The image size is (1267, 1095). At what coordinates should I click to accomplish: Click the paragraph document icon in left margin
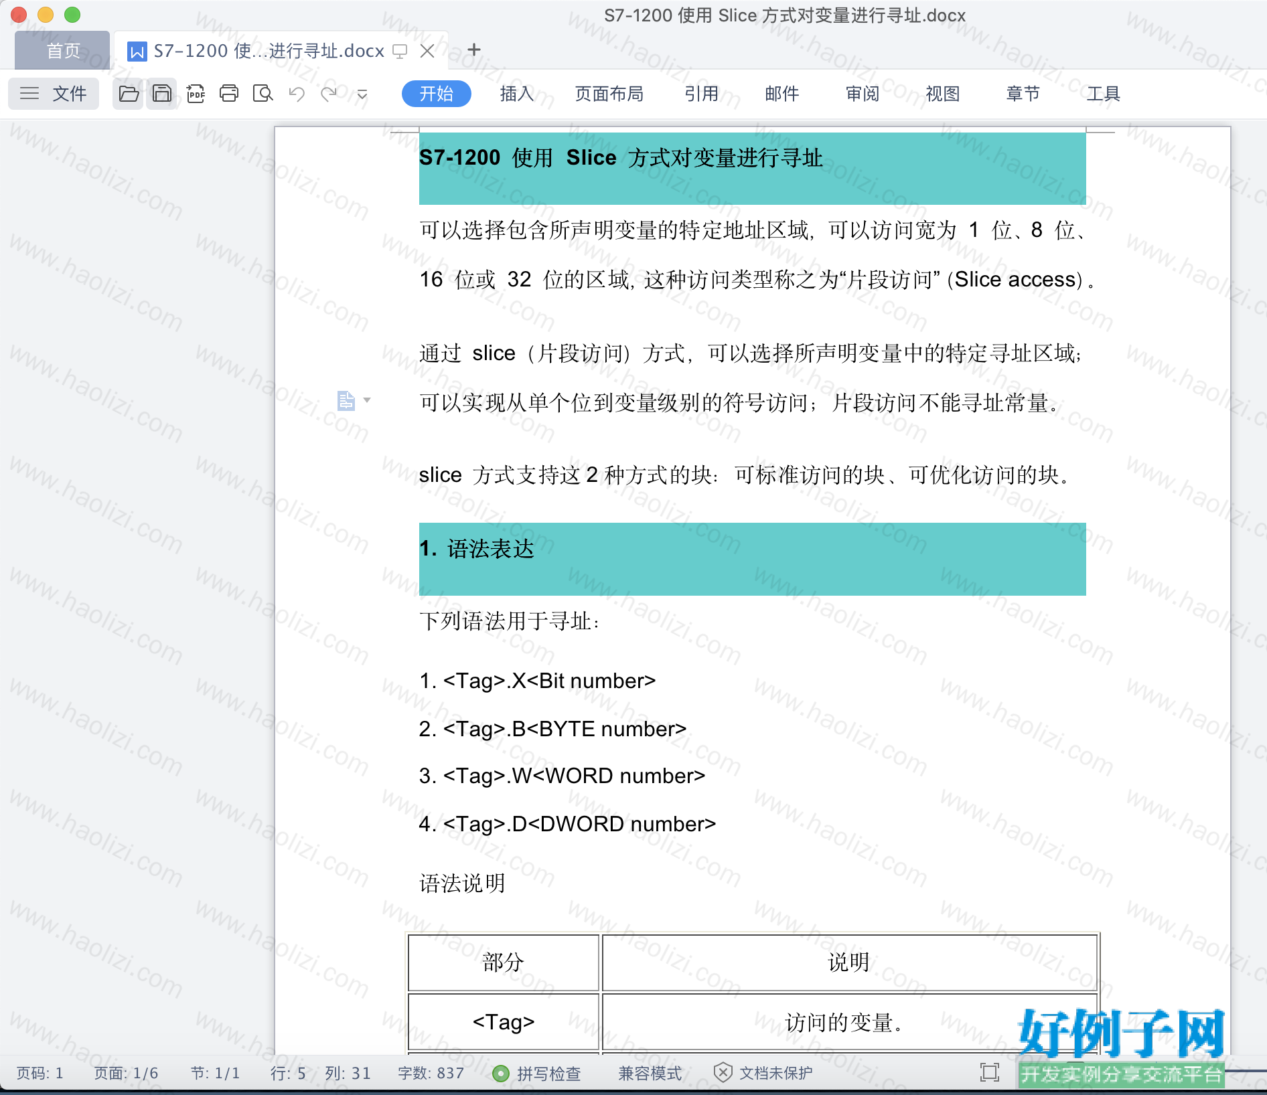[346, 401]
